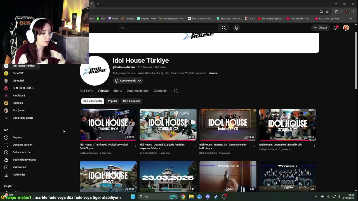This screenshot has width=358, height=201.
Task: Click the Windows taskbar Ara search box
Action: tap(159, 197)
